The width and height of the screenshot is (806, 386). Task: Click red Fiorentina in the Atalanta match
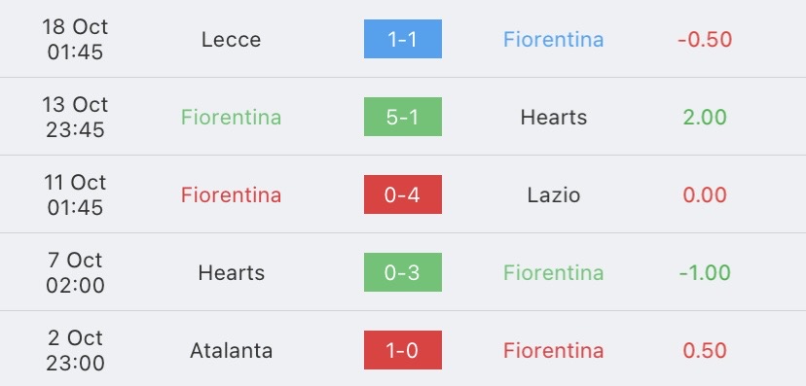click(553, 351)
